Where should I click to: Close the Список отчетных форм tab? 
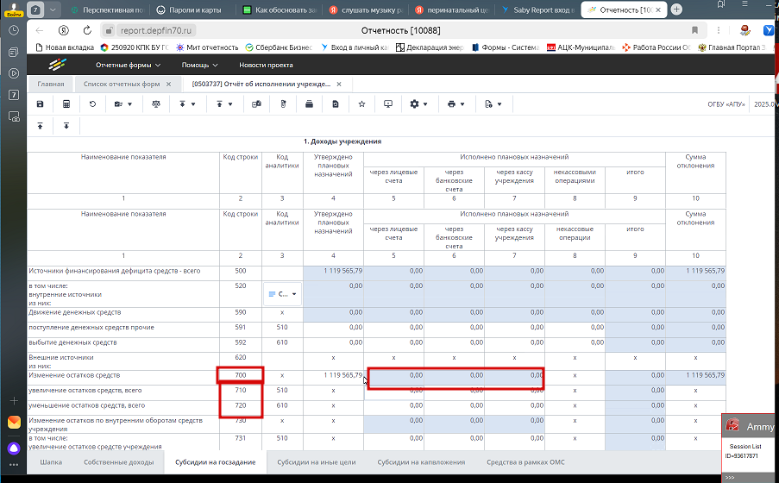click(x=168, y=84)
